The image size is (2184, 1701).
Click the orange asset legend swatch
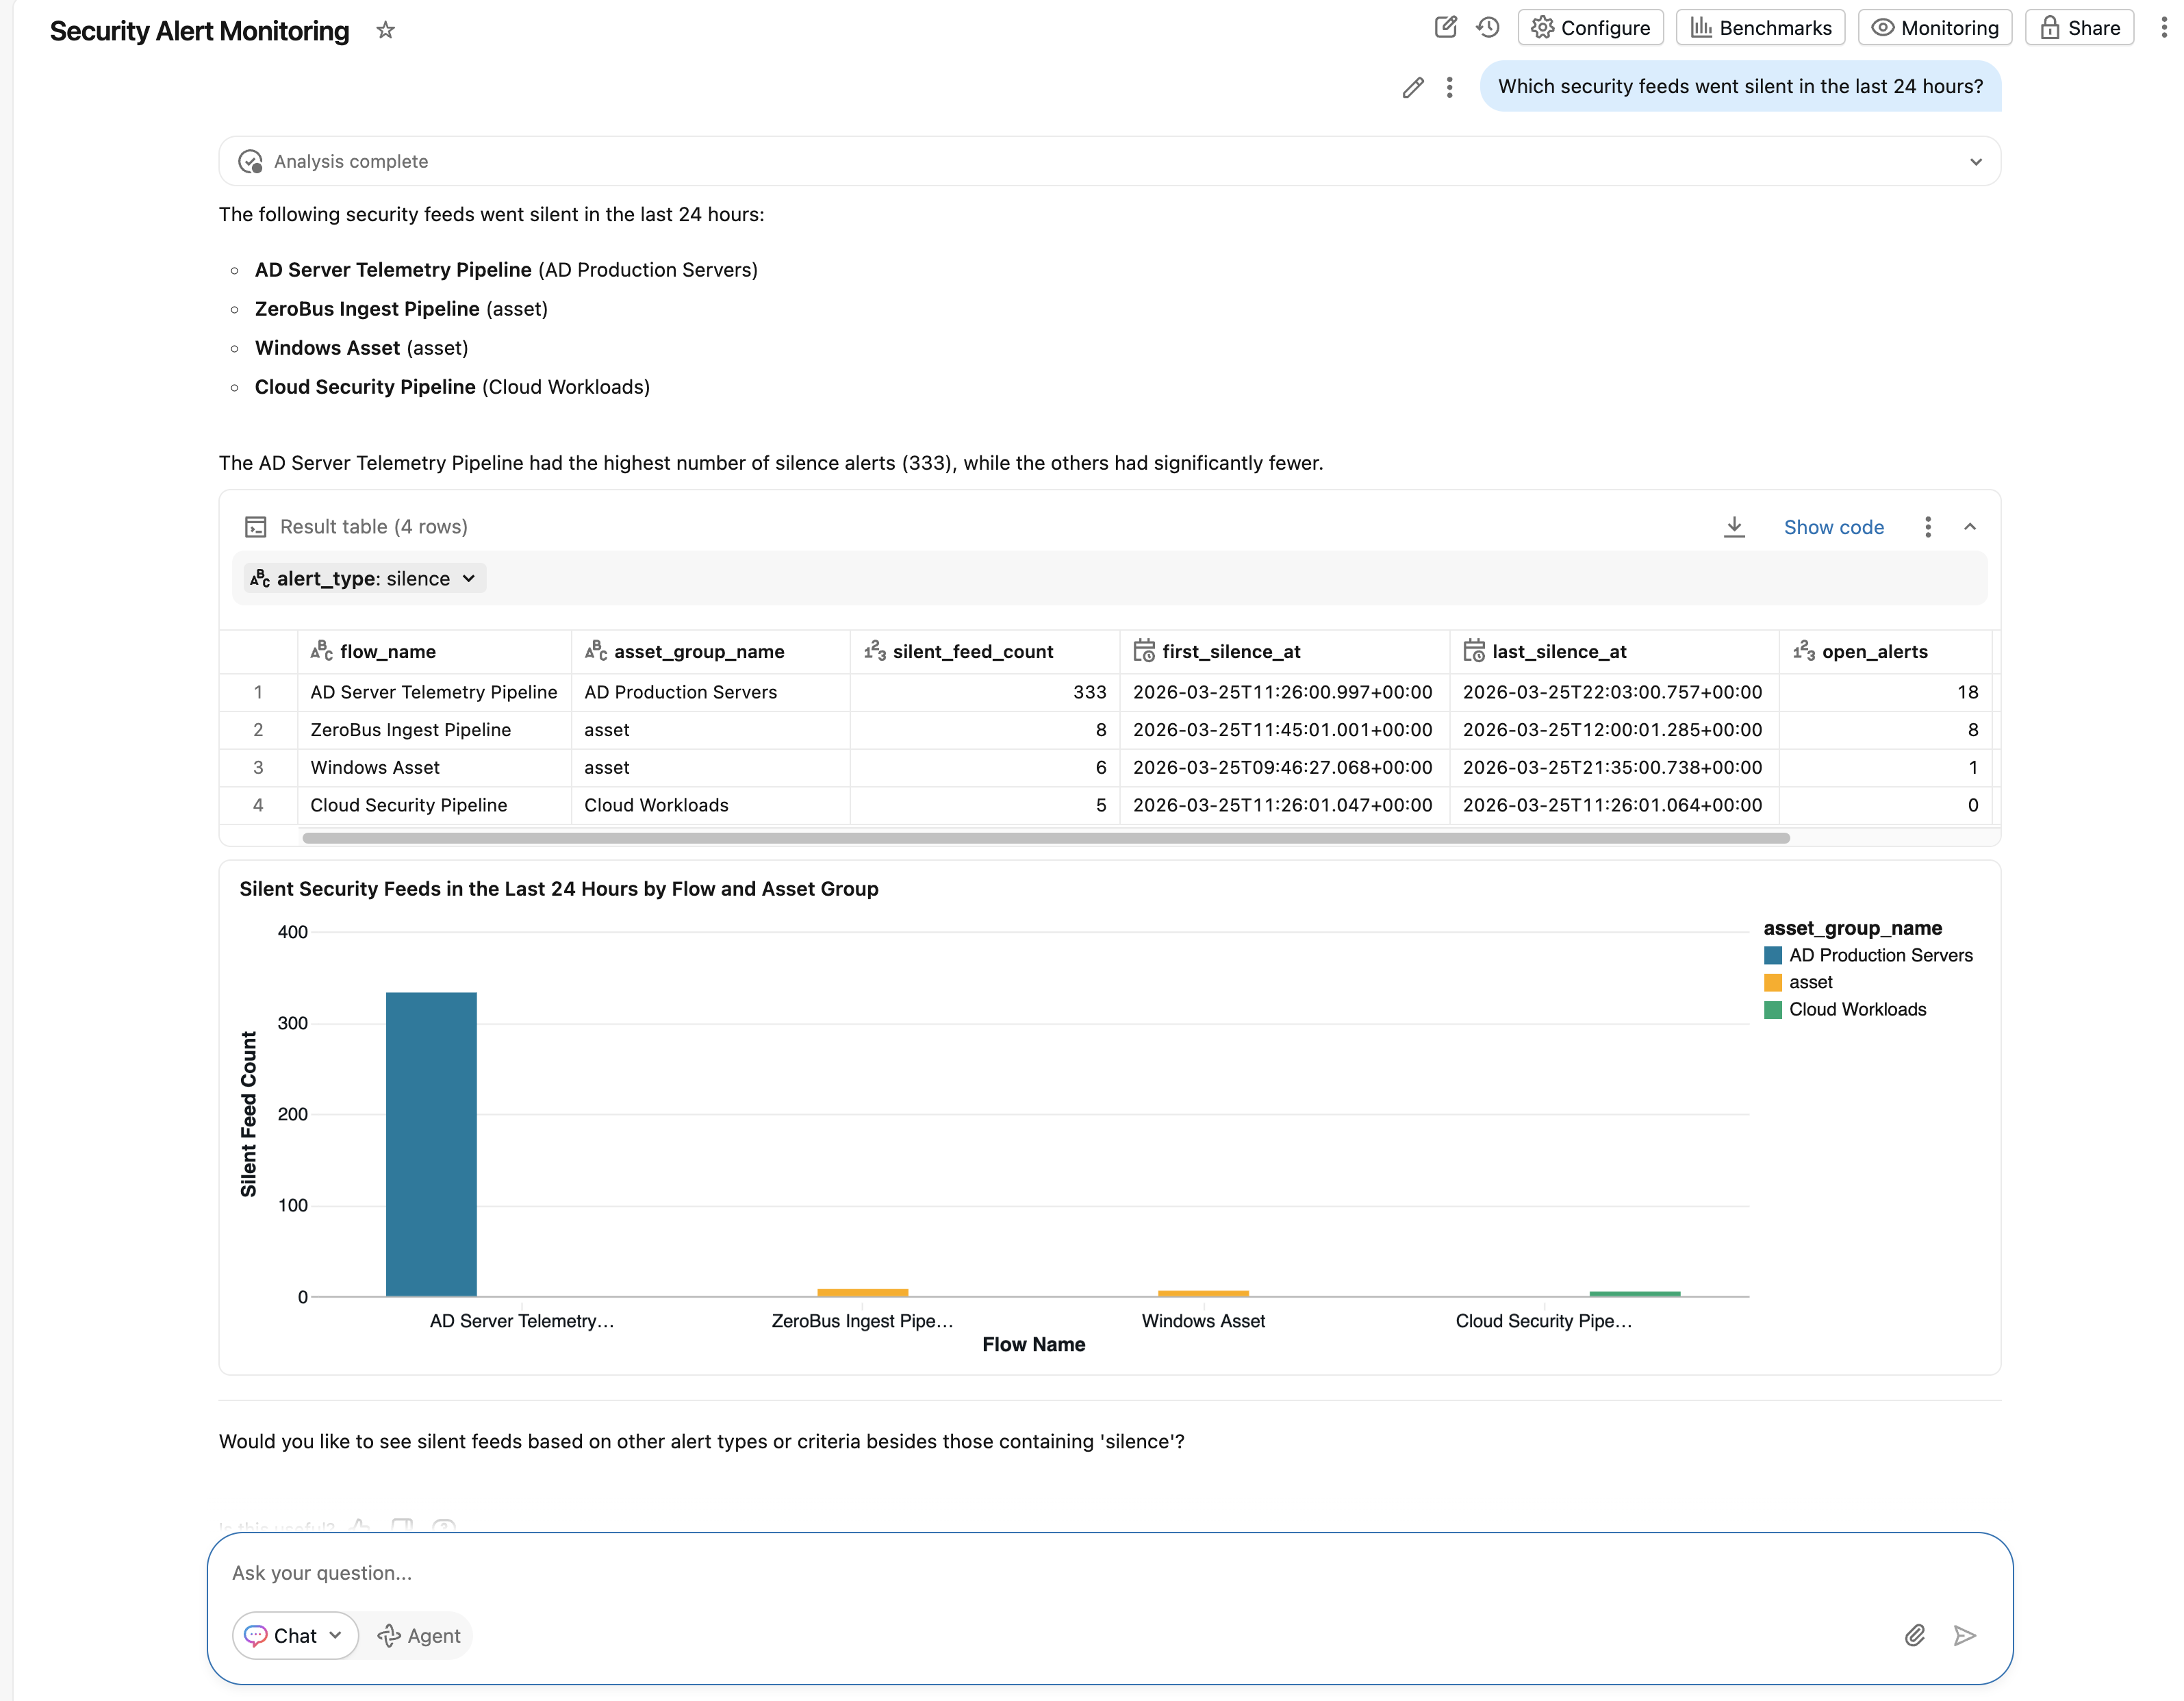[x=1773, y=983]
